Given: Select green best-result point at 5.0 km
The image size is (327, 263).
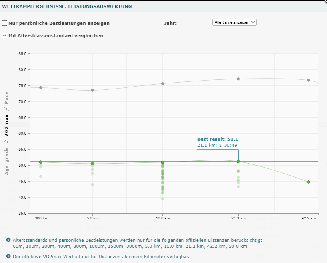Looking at the screenshot, I should coord(92,164).
